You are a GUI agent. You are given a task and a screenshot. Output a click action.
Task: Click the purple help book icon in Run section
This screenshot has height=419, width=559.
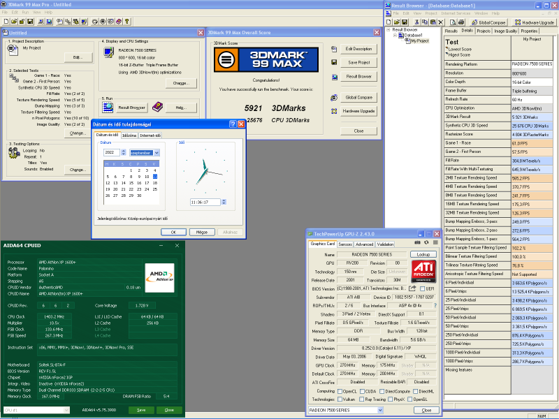point(157,107)
